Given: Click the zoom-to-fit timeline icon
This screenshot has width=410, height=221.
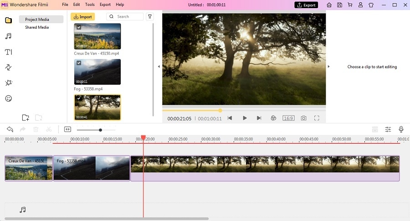Looking at the screenshot, I should tap(67, 130).
